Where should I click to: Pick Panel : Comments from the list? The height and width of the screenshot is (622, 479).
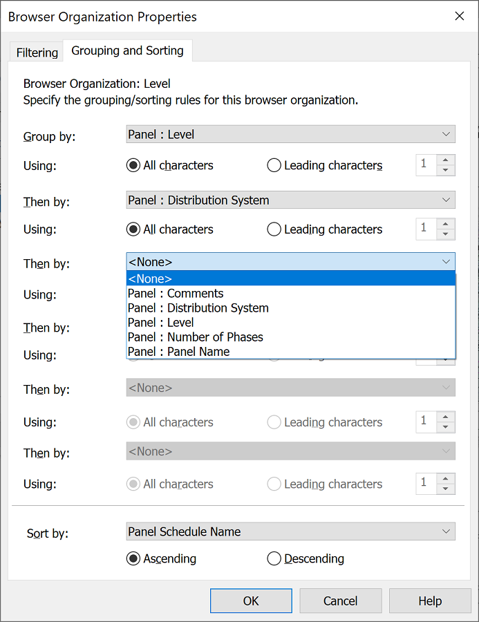[176, 294]
